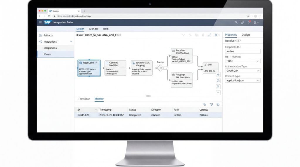Select the ReceiveHTTP node in the flow
Viewport: 300px width, 167px height.
[x=89, y=68]
